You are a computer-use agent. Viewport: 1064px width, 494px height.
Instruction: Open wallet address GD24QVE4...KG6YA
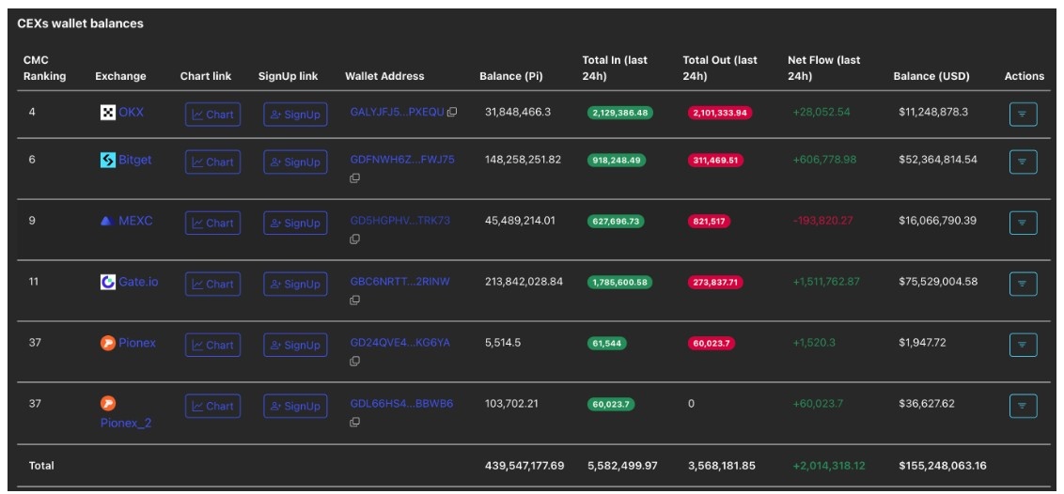399,343
